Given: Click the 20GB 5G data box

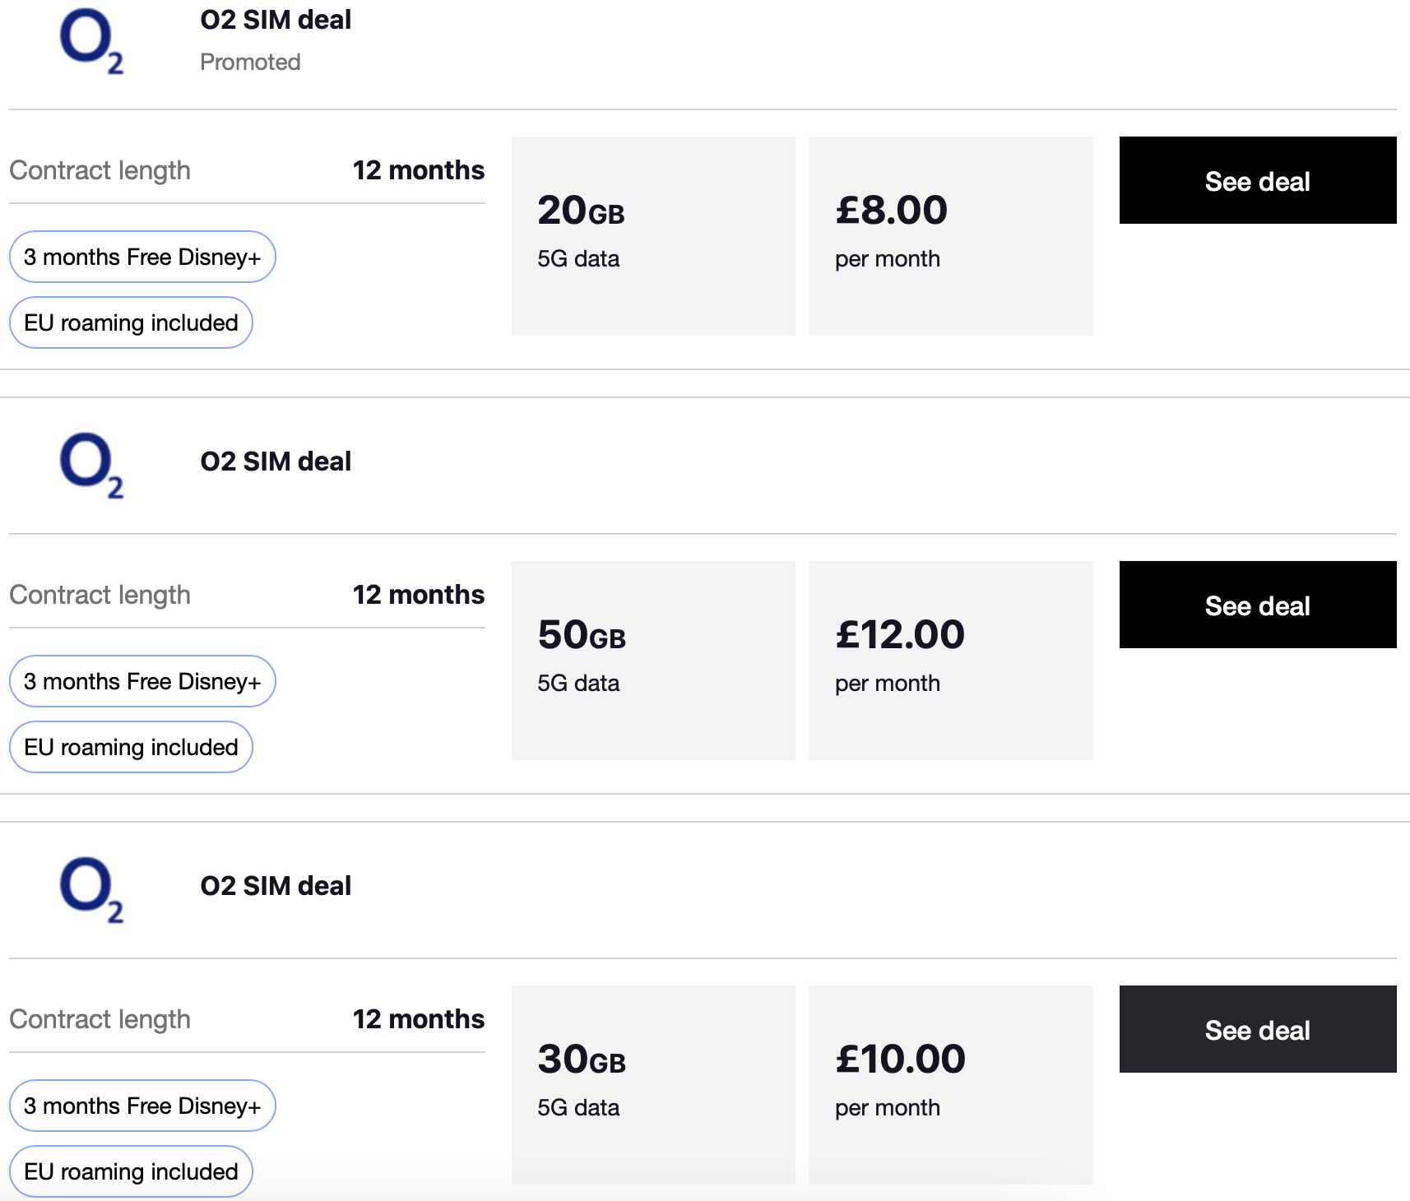Looking at the screenshot, I should (653, 236).
